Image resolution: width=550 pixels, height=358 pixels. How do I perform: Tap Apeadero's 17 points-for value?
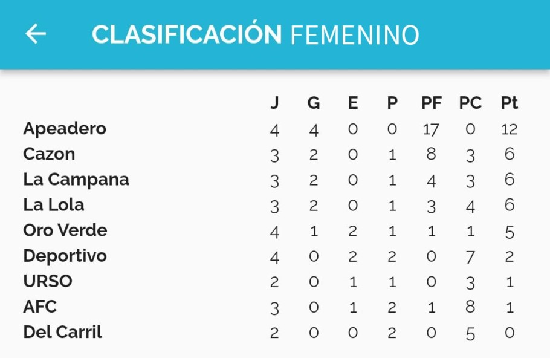tap(431, 129)
